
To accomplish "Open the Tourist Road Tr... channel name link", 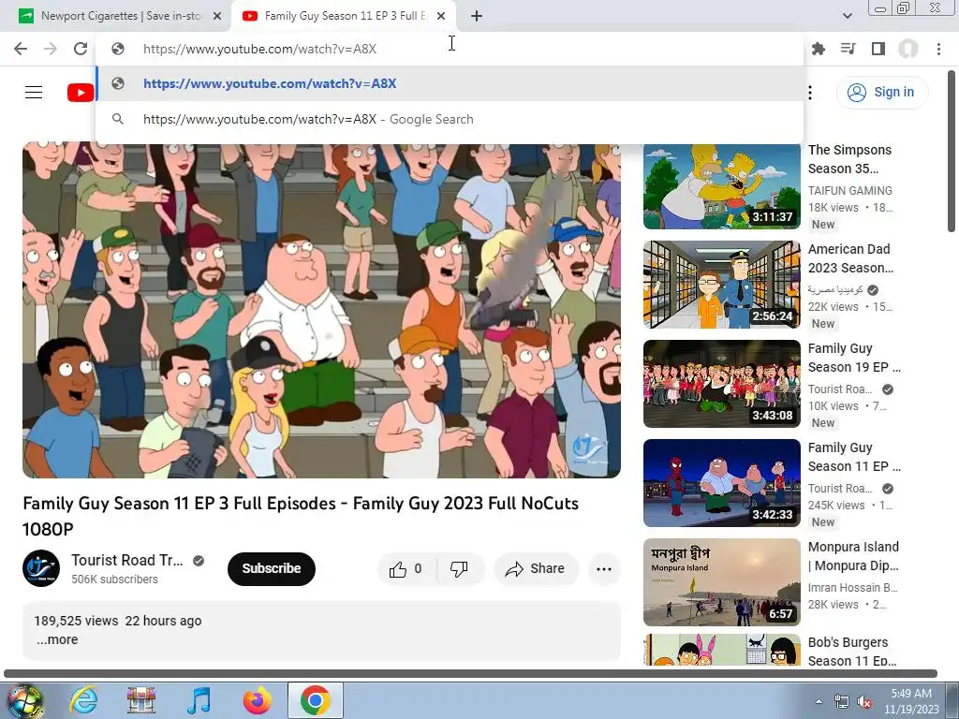I will pos(127,560).
